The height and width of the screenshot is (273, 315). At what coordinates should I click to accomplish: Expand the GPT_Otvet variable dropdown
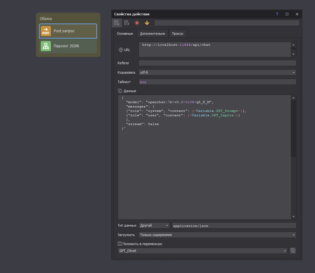(203, 251)
